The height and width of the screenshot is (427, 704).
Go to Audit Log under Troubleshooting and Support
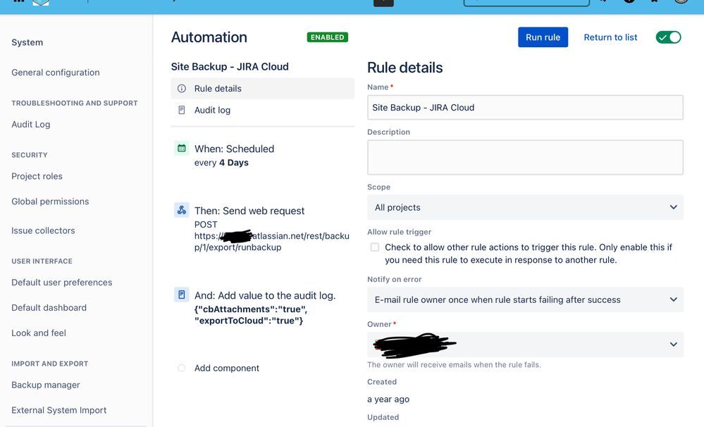tap(31, 125)
